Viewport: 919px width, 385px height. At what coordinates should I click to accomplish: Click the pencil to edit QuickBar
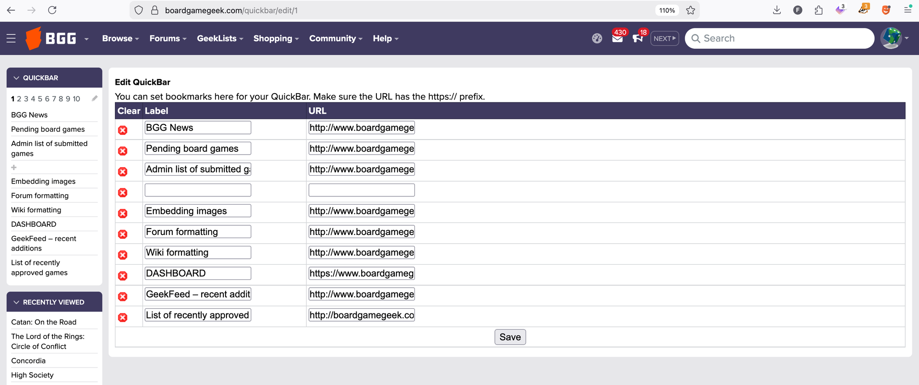point(95,98)
